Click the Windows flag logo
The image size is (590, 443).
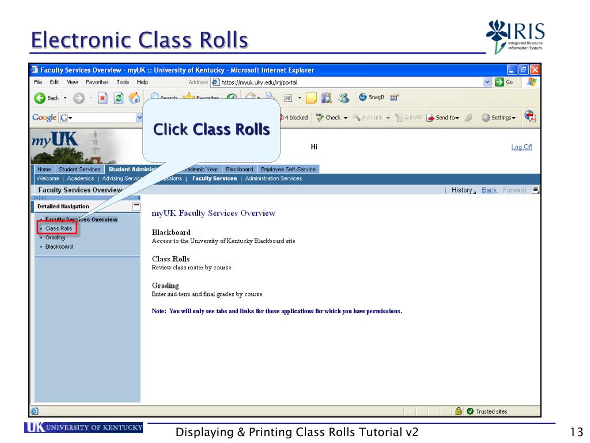pyautogui.click(x=531, y=82)
